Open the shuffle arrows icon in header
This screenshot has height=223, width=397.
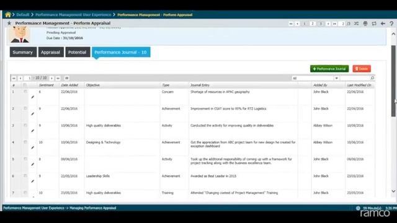(356, 24)
